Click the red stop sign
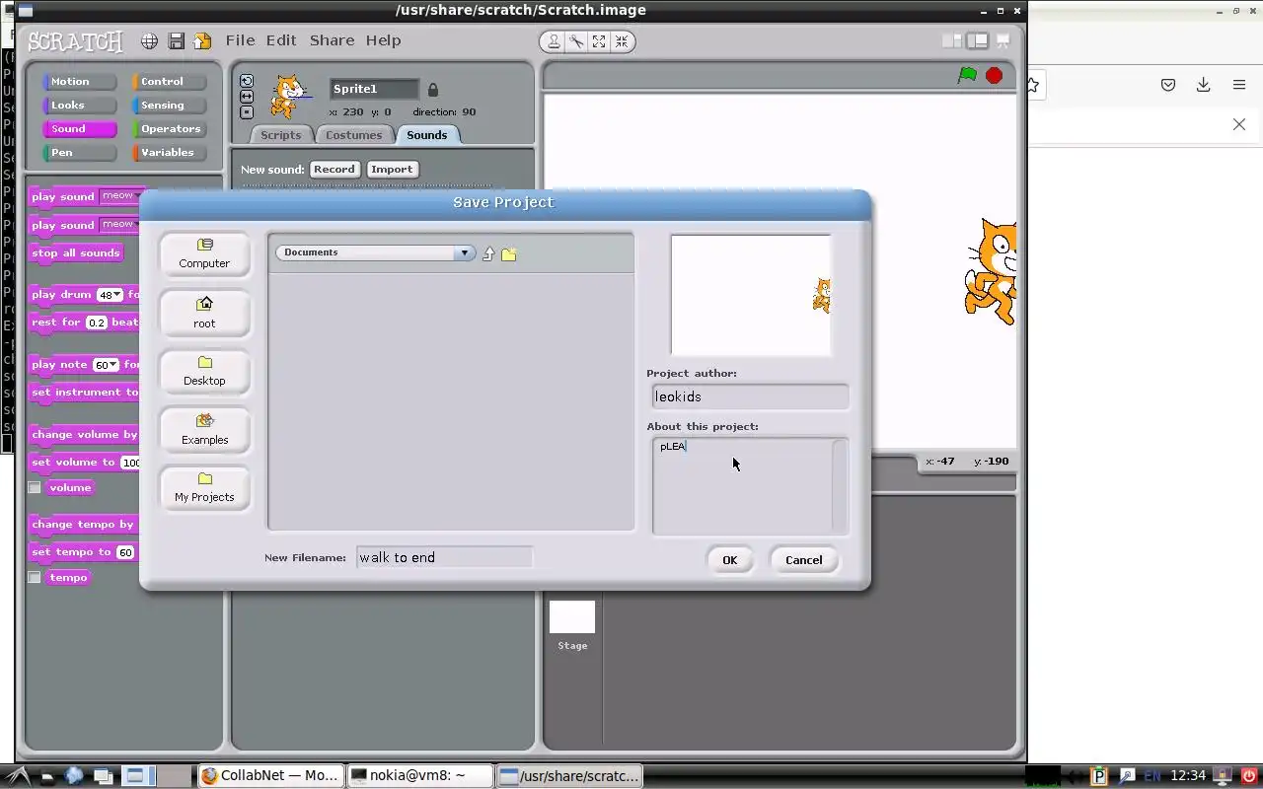 (994, 76)
